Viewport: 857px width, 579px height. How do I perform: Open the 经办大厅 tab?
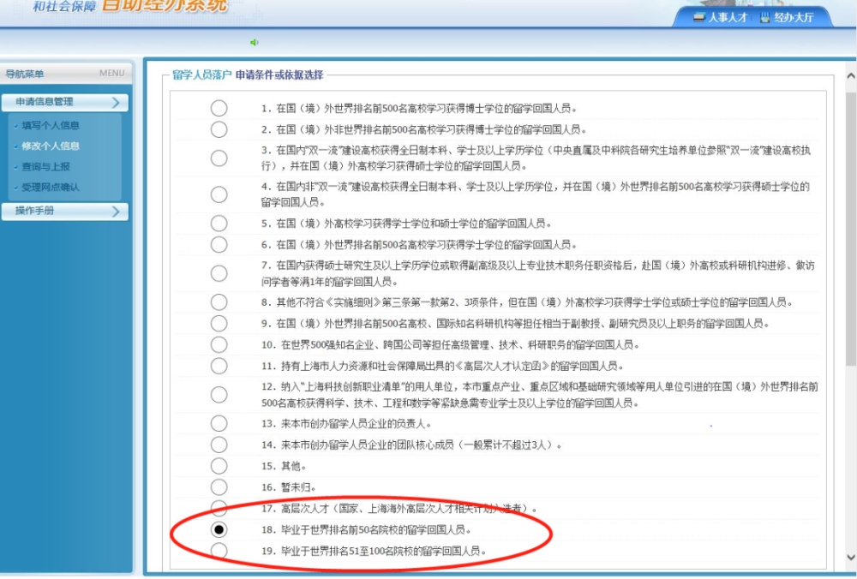(787, 17)
